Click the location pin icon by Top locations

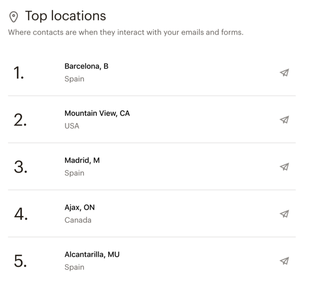(14, 17)
